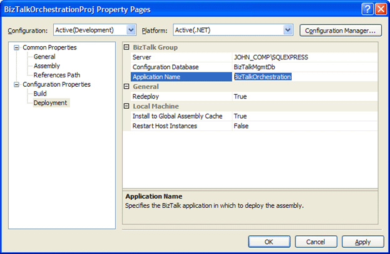Image resolution: width=390 pixels, height=254 pixels.
Task: Select the Redeploy property
Action: pos(182,97)
